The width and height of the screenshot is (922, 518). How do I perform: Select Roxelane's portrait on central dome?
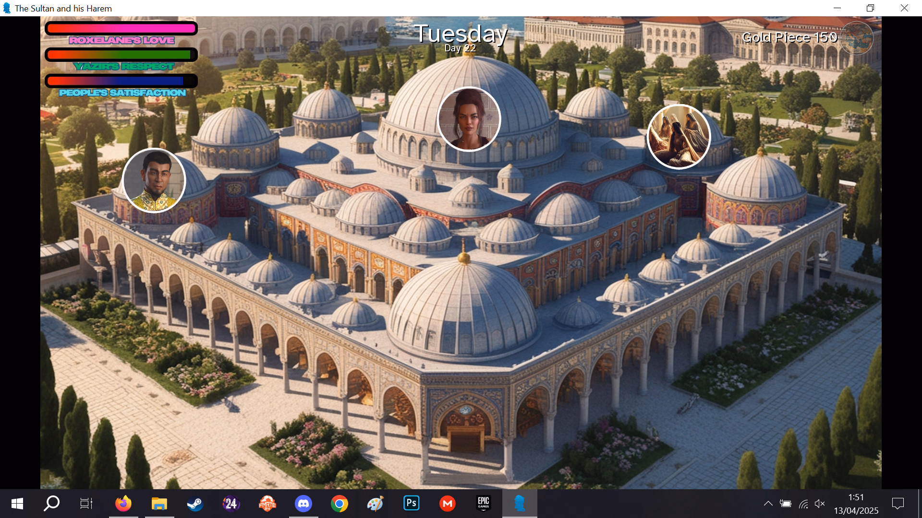click(469, 119)
